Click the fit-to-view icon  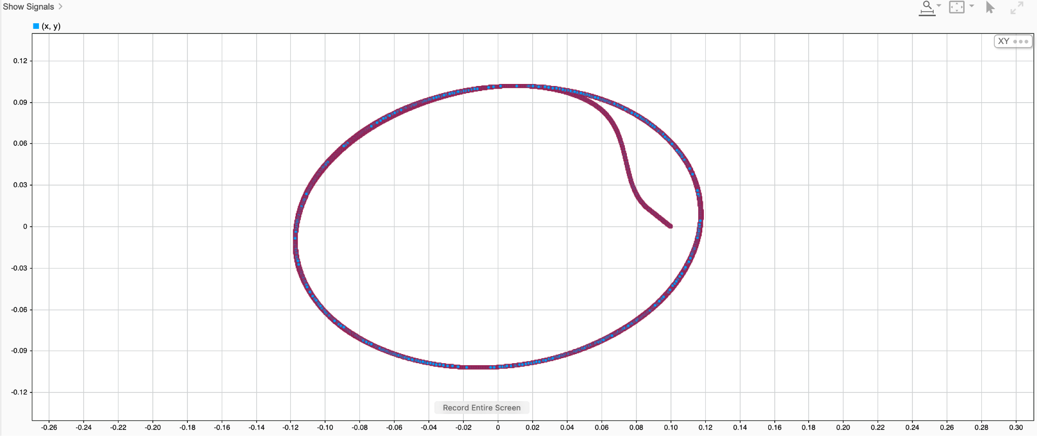956,7
